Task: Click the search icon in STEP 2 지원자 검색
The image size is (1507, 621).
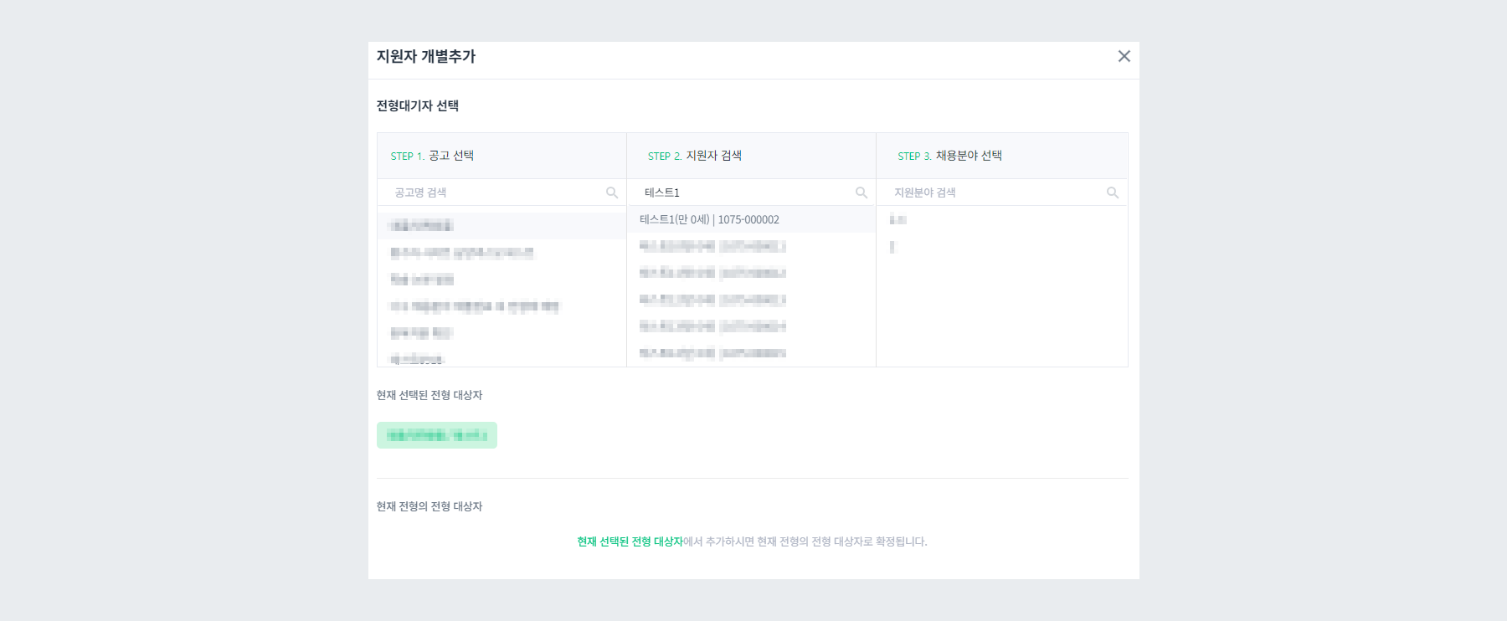Action: (862, 192)
